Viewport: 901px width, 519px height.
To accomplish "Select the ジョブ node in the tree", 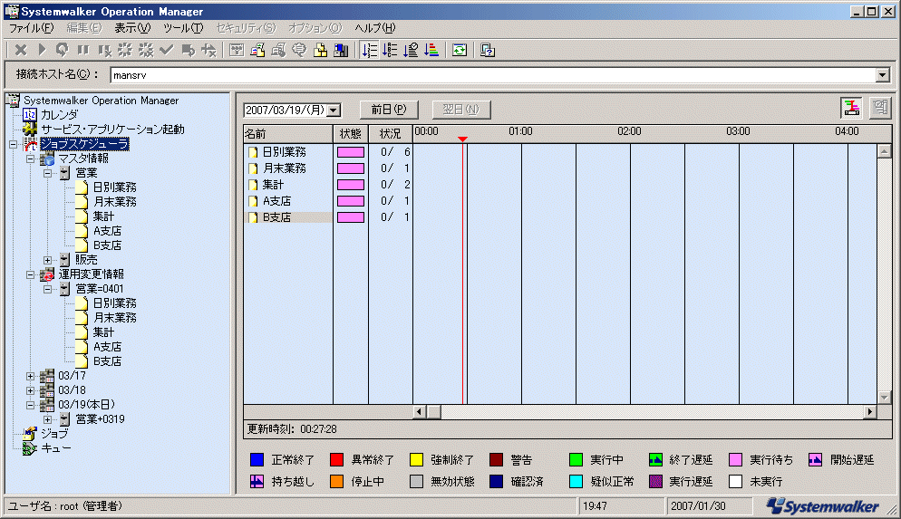I will point(54,434).
